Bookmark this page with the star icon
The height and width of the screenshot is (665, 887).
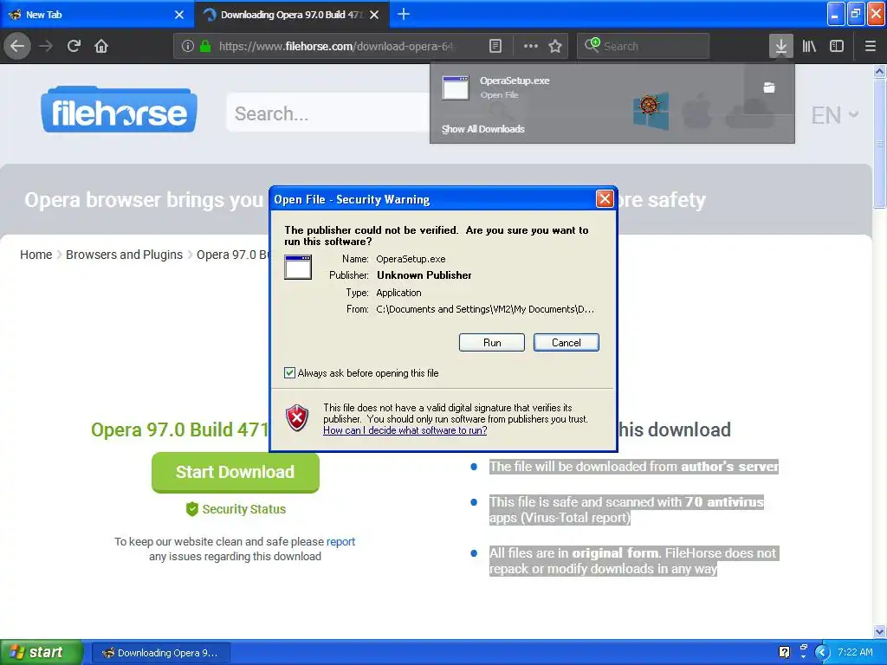555,46
